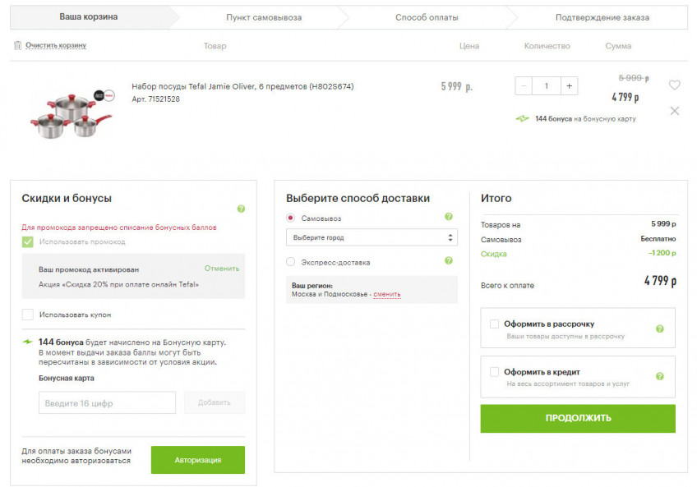This screenshot has width=697, height=487.
Task: Click help icon next to Самовывоз
Action: click(449, 218)
